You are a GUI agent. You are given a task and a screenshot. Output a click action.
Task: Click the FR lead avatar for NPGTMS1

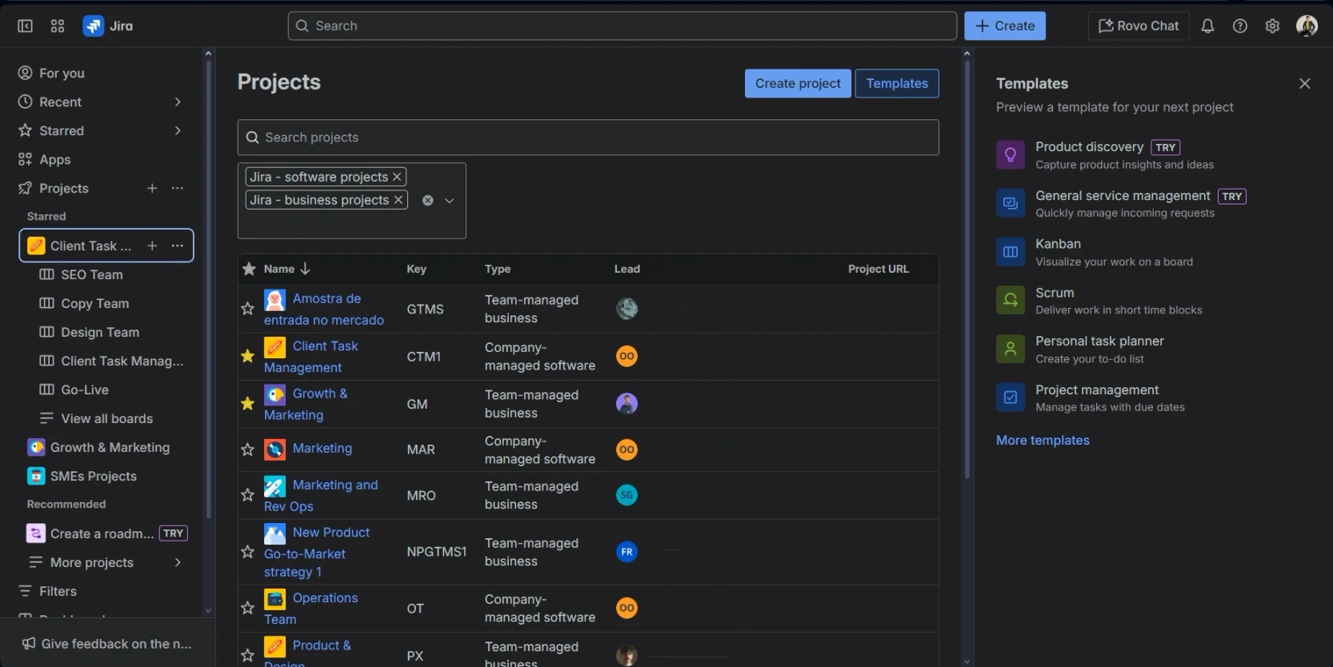[x=626, y=552]
